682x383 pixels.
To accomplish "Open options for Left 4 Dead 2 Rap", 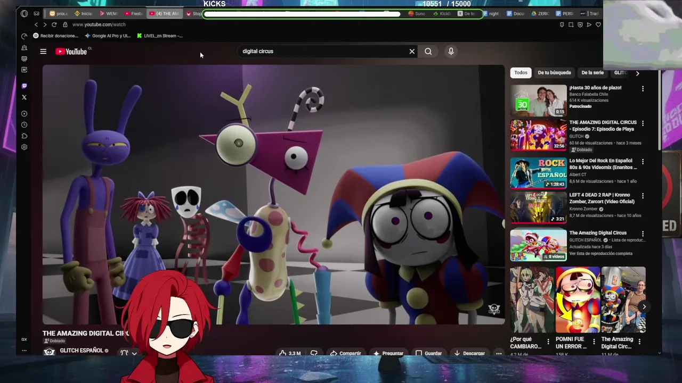I will [643, 196].
